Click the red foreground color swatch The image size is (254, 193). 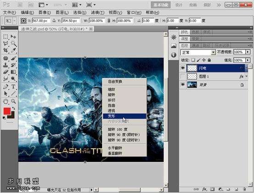click(x=7, y=111)
